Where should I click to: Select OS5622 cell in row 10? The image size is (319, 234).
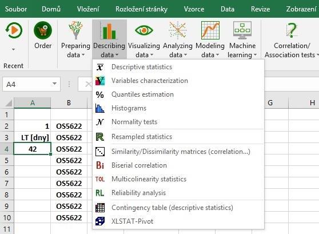point(69,218)
